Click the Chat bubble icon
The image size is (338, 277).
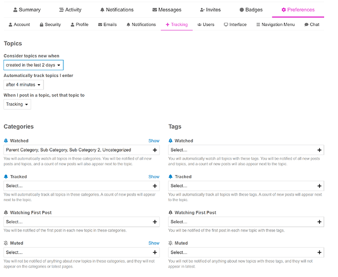(306, 25)
